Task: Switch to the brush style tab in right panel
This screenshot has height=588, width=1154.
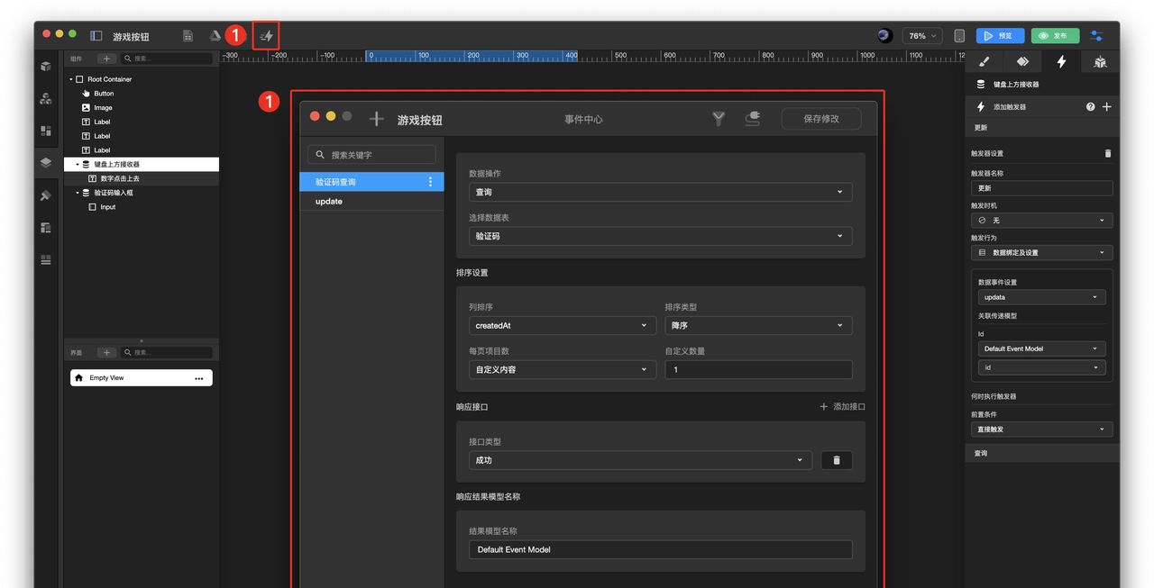Action: coord(984,61)
